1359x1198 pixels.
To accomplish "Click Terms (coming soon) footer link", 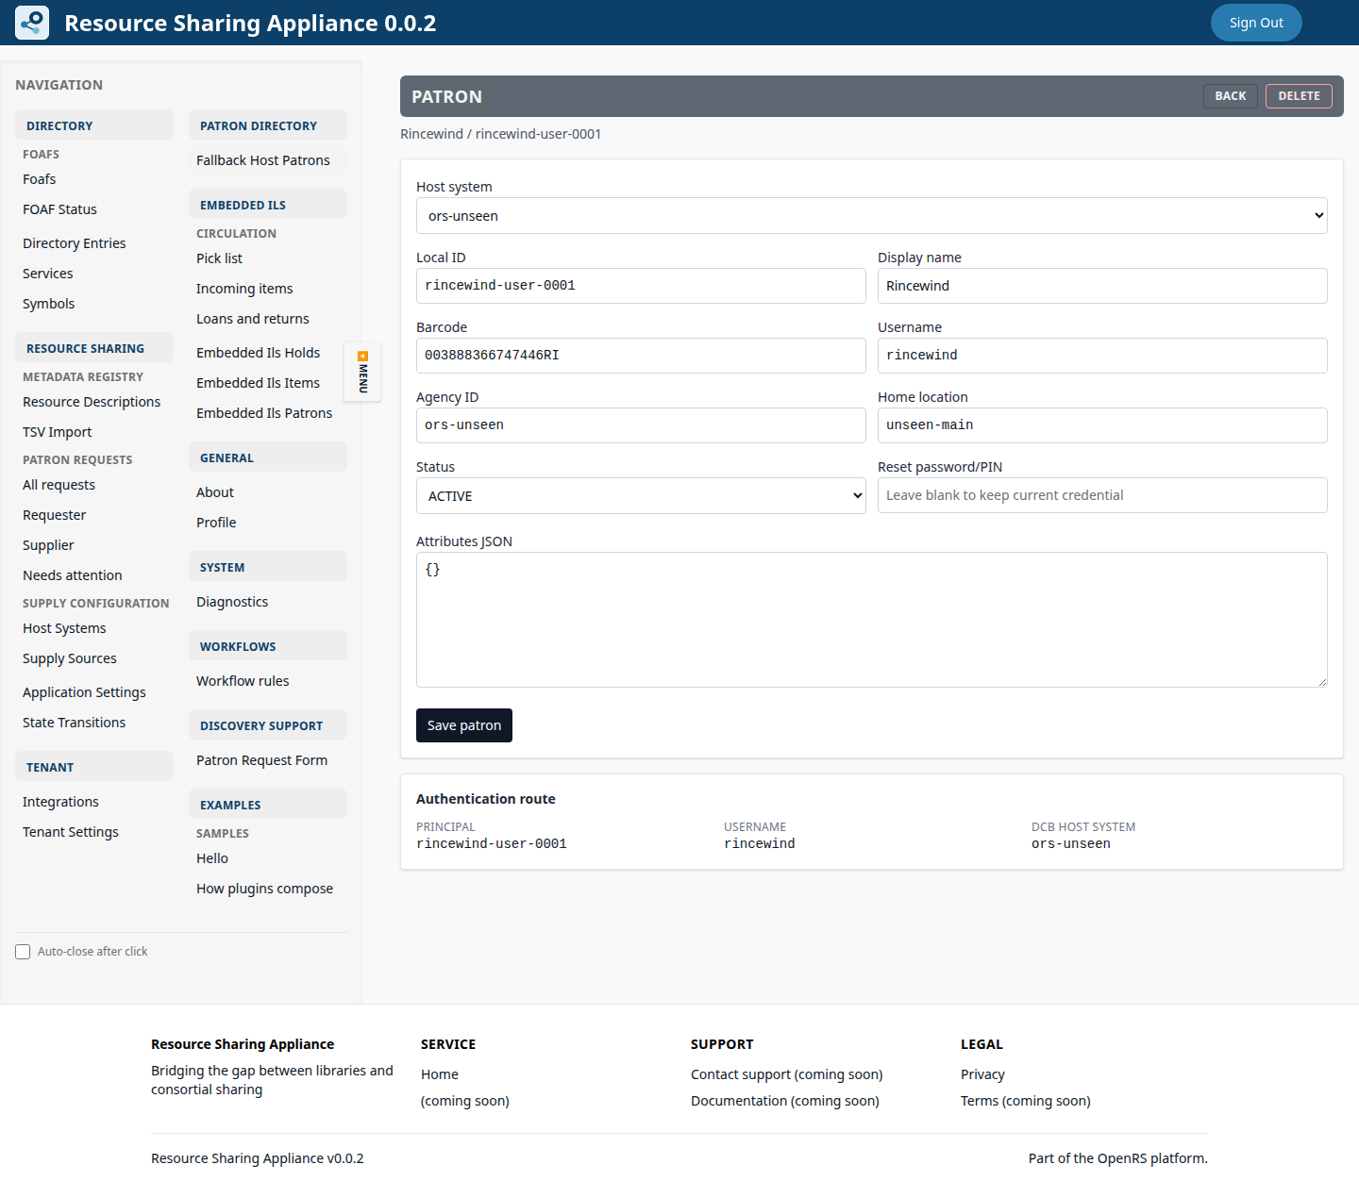I will point(1025,1101).
